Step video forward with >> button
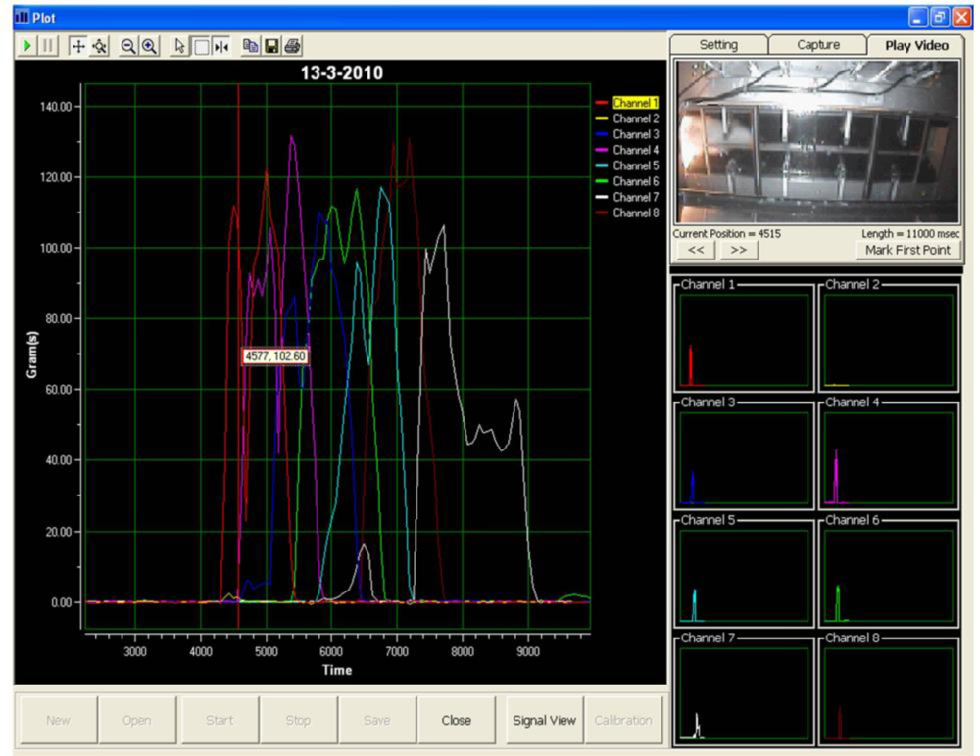This screenshot has width=980, height=756. (x=738, y=250)
